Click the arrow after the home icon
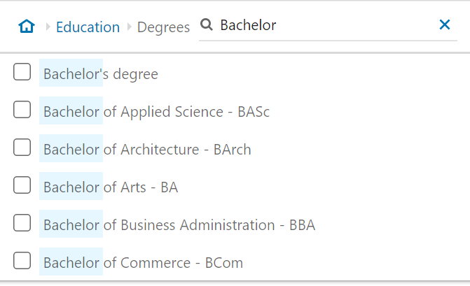This screenshot has width=470, height=286. pos(48,27)
